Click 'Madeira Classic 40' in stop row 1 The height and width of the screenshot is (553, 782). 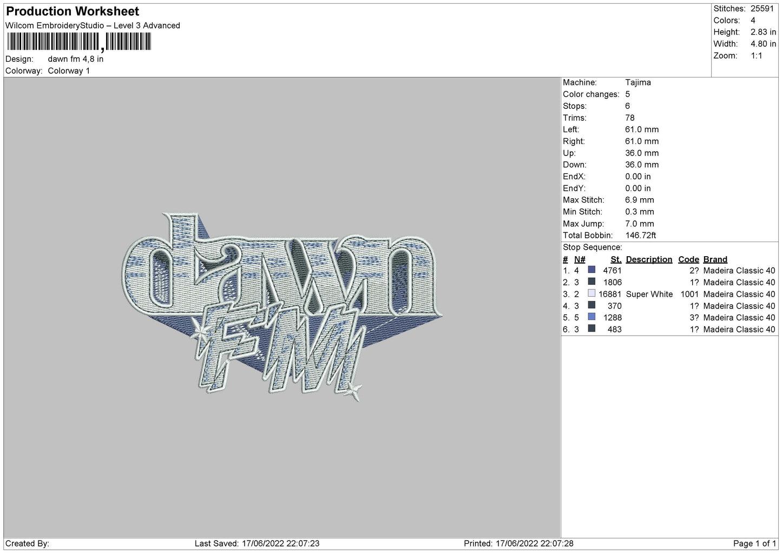click(739, 270)
